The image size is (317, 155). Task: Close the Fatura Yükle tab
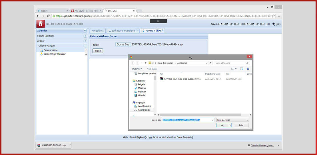(x=163, y=30)
